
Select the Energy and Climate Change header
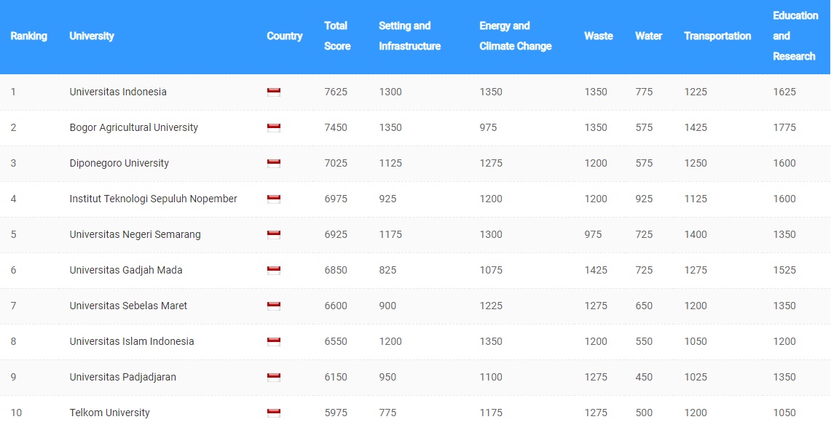515,36
